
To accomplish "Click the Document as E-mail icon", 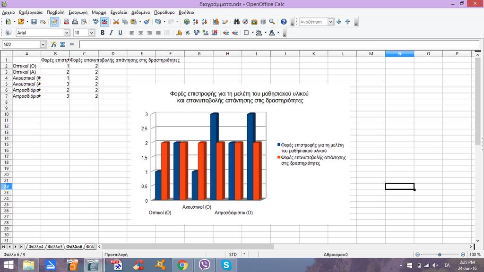I will point(43,22).
